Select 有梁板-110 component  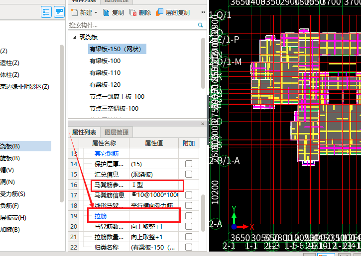(105, 73)
